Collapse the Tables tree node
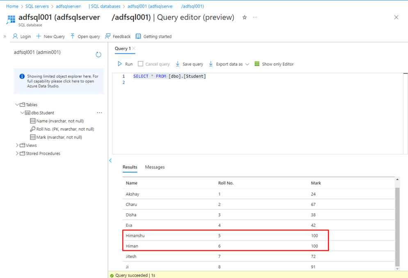The width and height of the screenshot is (408, 278). click(17, 105)
